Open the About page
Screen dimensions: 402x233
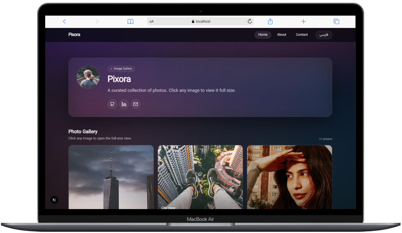[x=282, y=35]
